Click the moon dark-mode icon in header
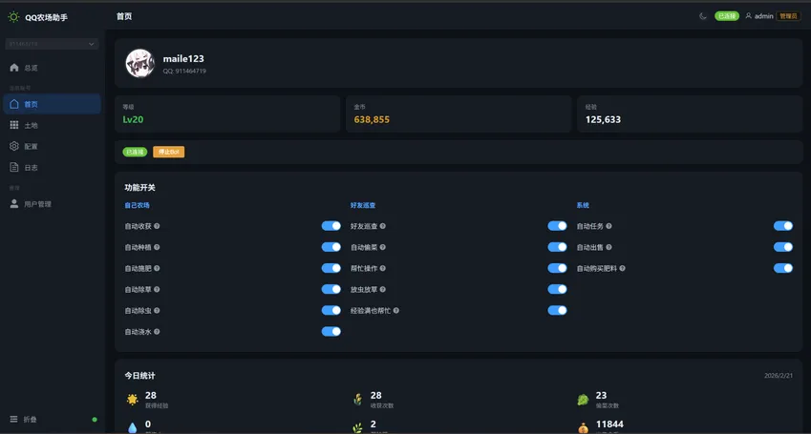The height and width of the screenshot is (434, 811). pyautogui.click(x=703, y=16)
